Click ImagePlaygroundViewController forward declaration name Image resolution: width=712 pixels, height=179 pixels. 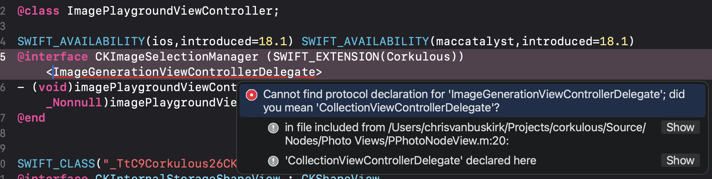170,11
